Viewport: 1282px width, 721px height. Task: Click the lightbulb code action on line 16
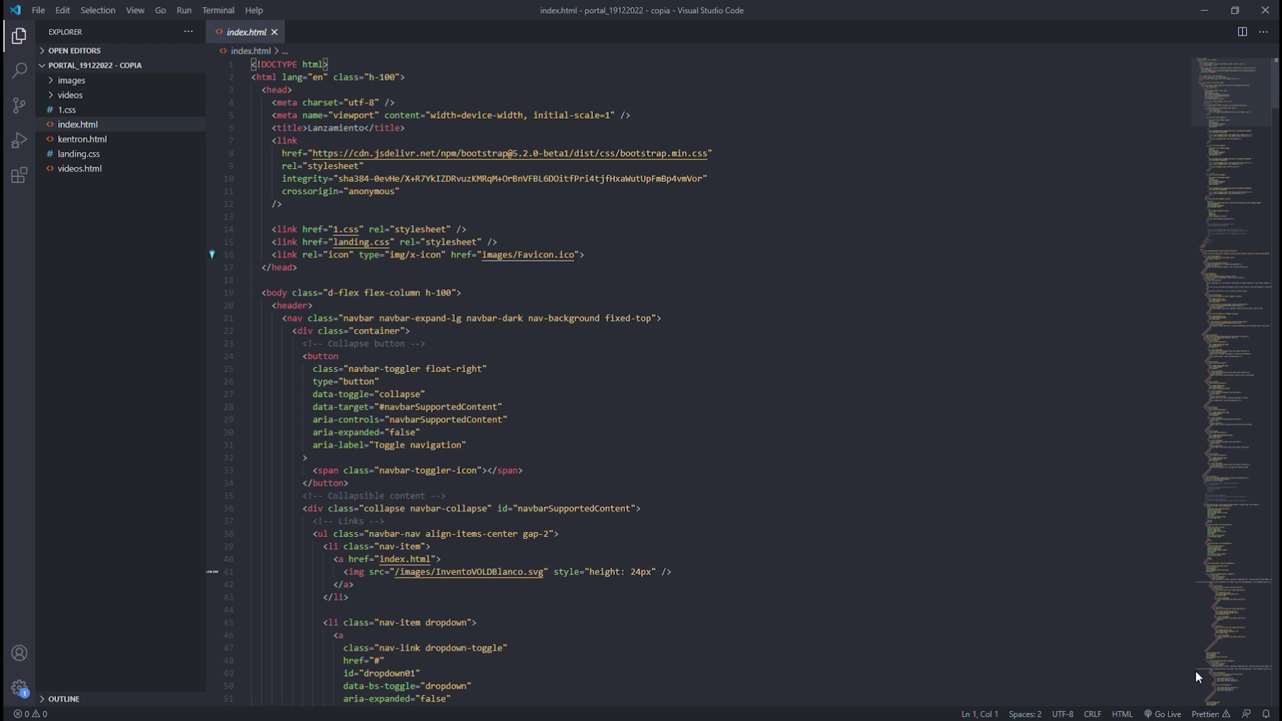click(x=212, y=254)
